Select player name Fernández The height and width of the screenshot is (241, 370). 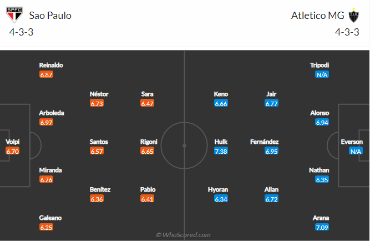click(x=264, y=142)
